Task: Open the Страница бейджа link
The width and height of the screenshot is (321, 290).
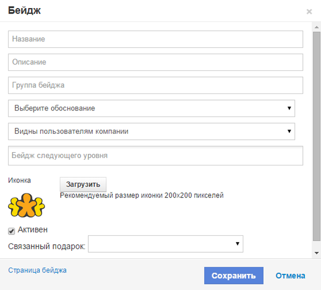Action: 37,270
